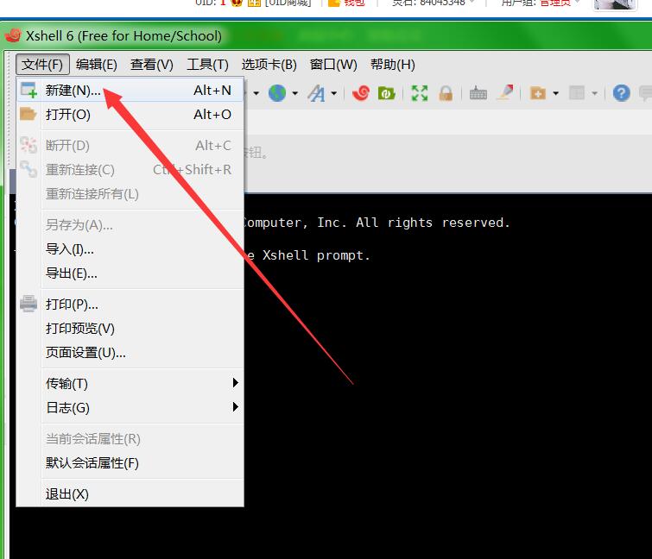652x559 pixels.
Task: Click the globe encoding icon in toolbar
Action: click(x=277, y=93)
